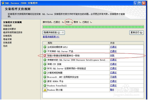Select the 完成 step in sidebar
The width and height of the screenshot is (148, 100).
[x=5, y=46]
